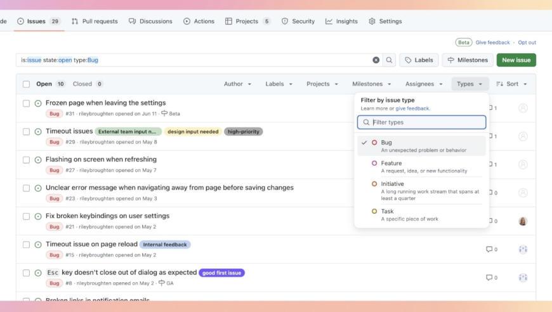Select the Initiative issue type

pos(421,191)
